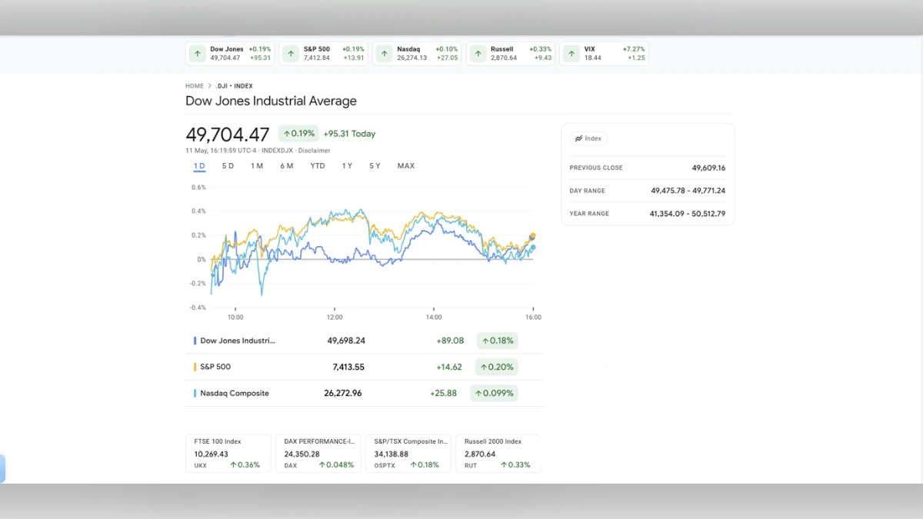Image resolution: width=923 pixels, height=519 pixels.
Task: Open the Disclaimer link
Action: [x=314, y=151]
